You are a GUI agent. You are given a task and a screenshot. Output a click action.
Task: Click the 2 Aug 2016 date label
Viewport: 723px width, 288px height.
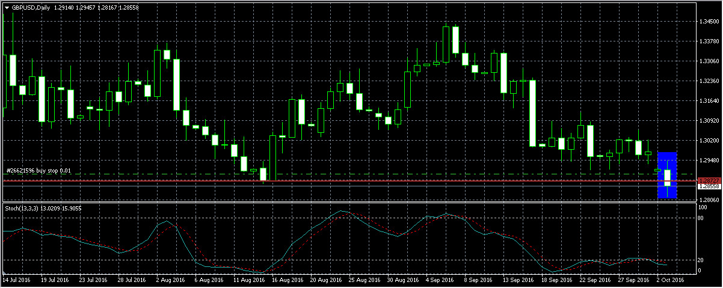(x=171, y=280)
